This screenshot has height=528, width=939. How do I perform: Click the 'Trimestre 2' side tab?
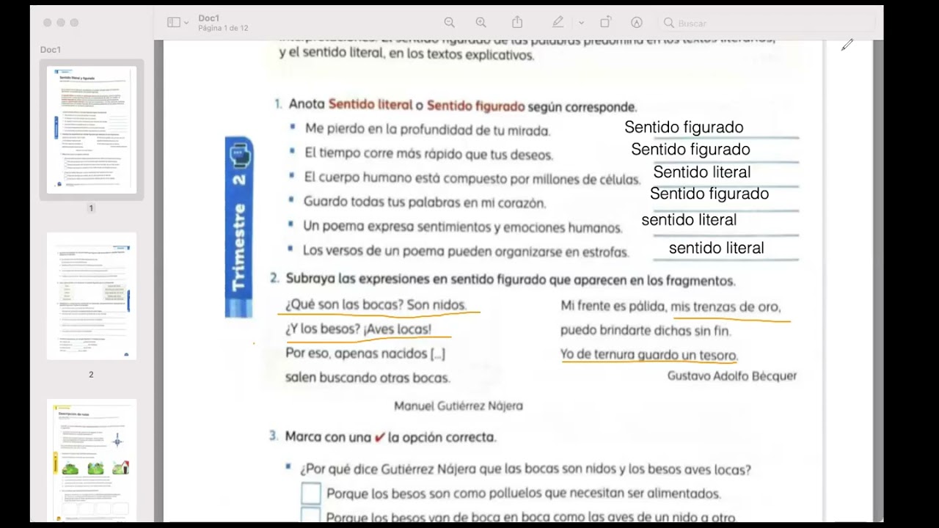point(239,227)
